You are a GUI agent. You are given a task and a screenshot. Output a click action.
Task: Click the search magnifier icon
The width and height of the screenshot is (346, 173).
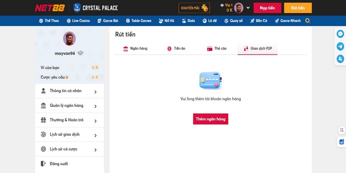click(x=308, y=21)
